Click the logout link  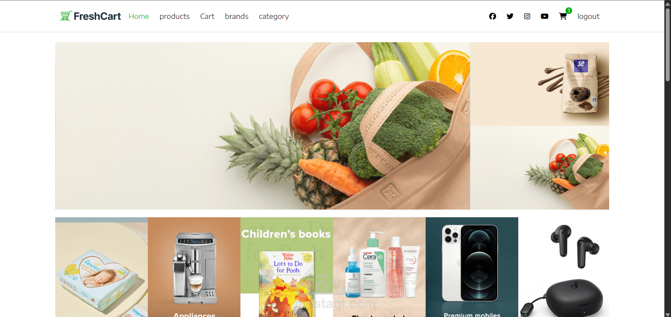(588, 16)
